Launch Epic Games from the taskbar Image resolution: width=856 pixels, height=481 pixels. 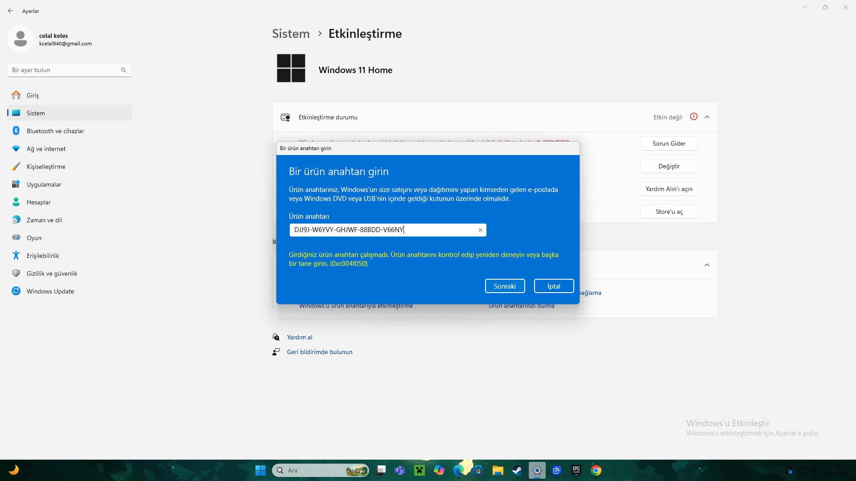pos(576,470)
